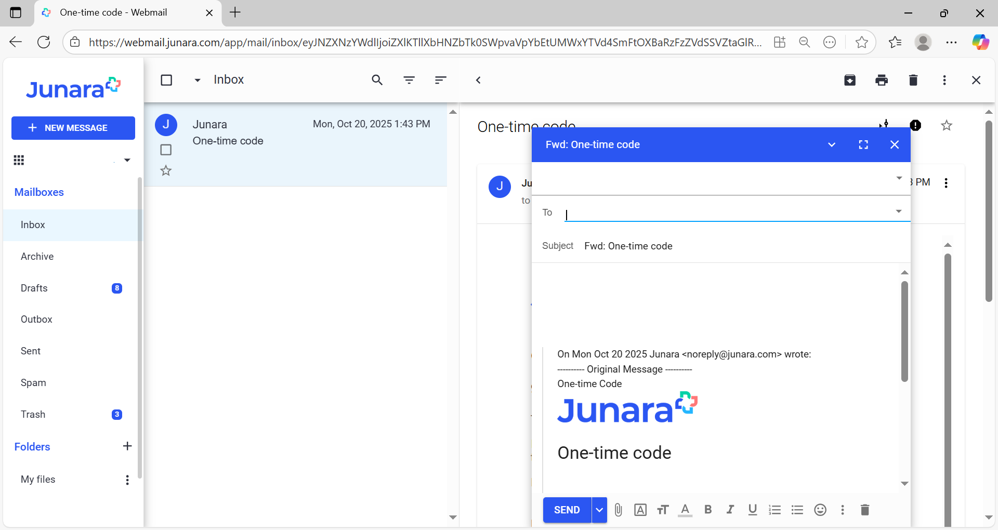Image resolution: width=998 pixels, height=530 pixels.
Task: Open the text size icon in the compose toolbar
Action: point(663,510)
